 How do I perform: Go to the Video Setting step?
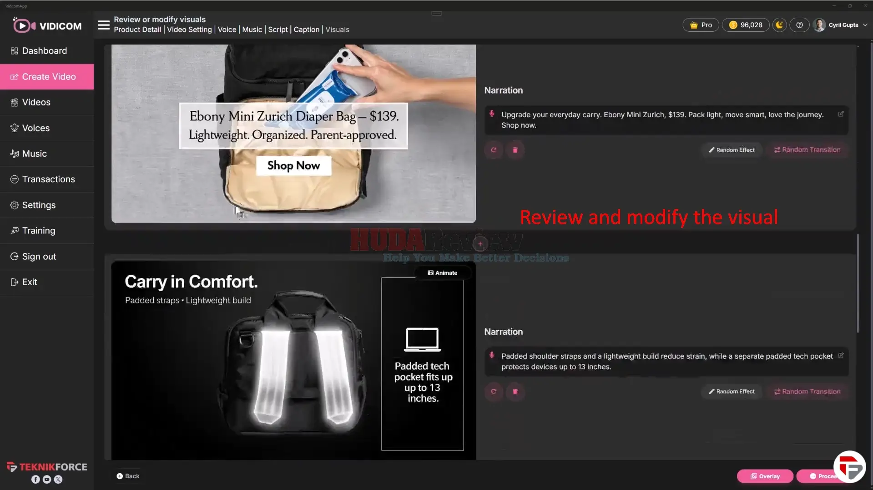pyautogui.click(x=189, y=30)
